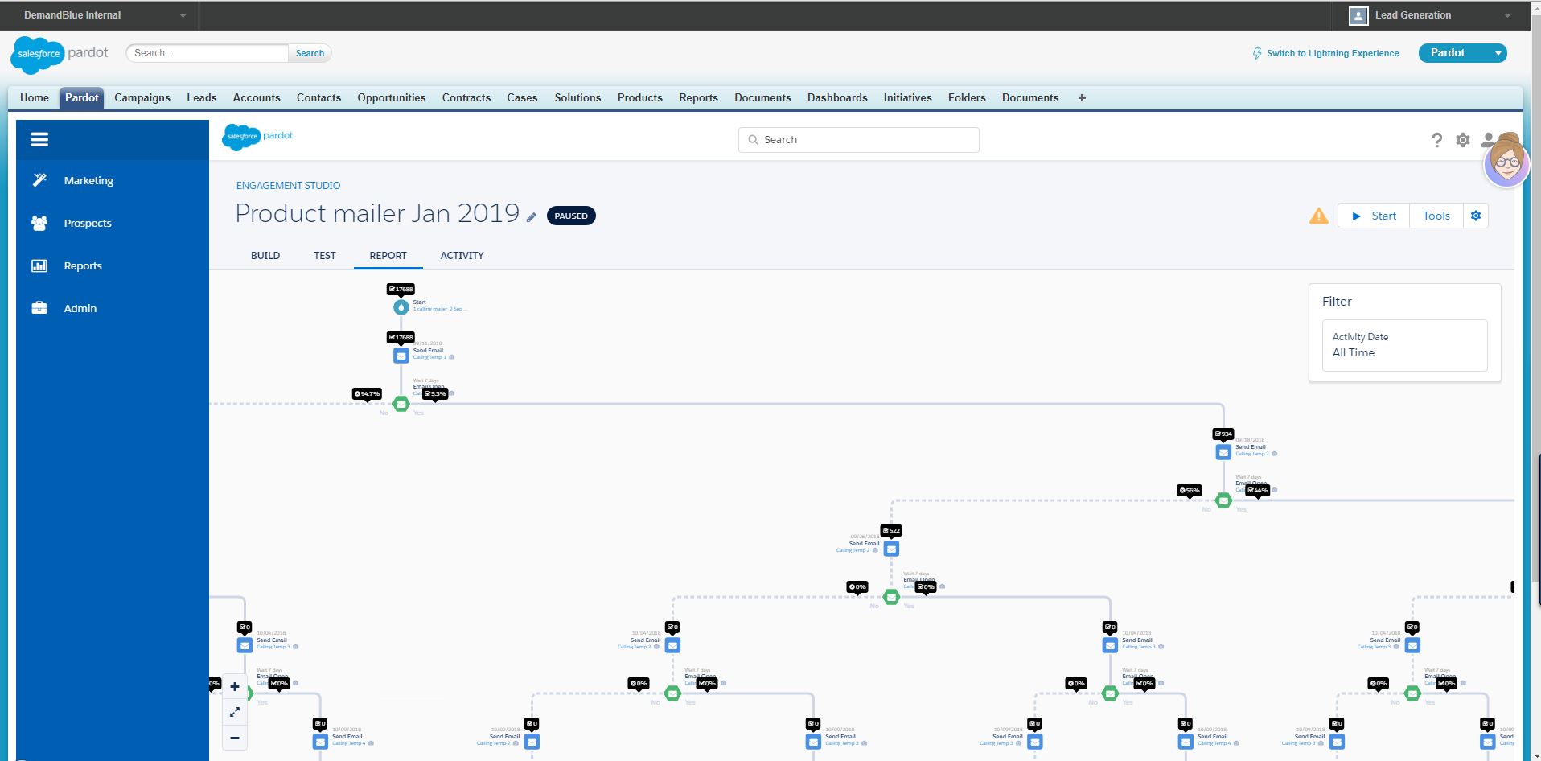This screenshot has height=761, width=1541.
Task: Click the 94.7% badge
Action: 367,393
